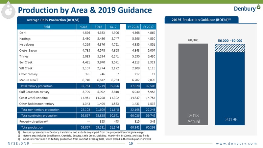The height and width of the screenshot is (148, 263).
Task: Select the 'Other tertiary' row label
Action: tap(28, 74)
